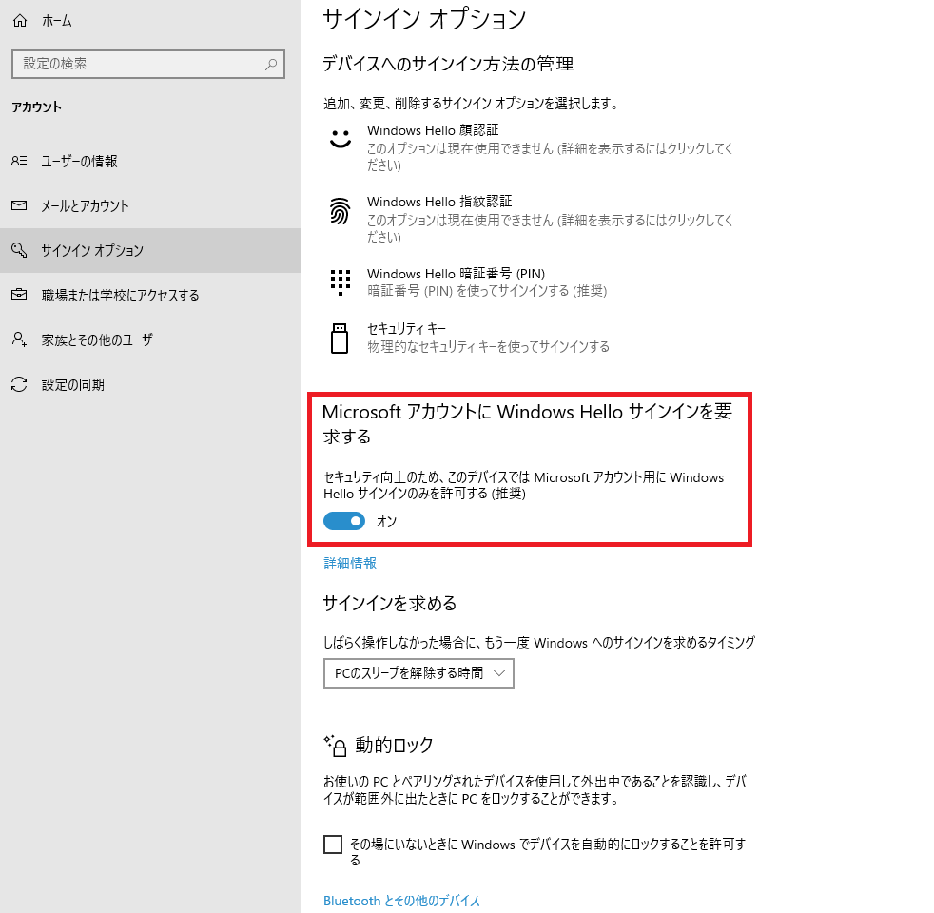Click the Windows Hello fingerprint icon
Image resolution: width=934 pixels, height=913 pixels.
tap(341, 211)
